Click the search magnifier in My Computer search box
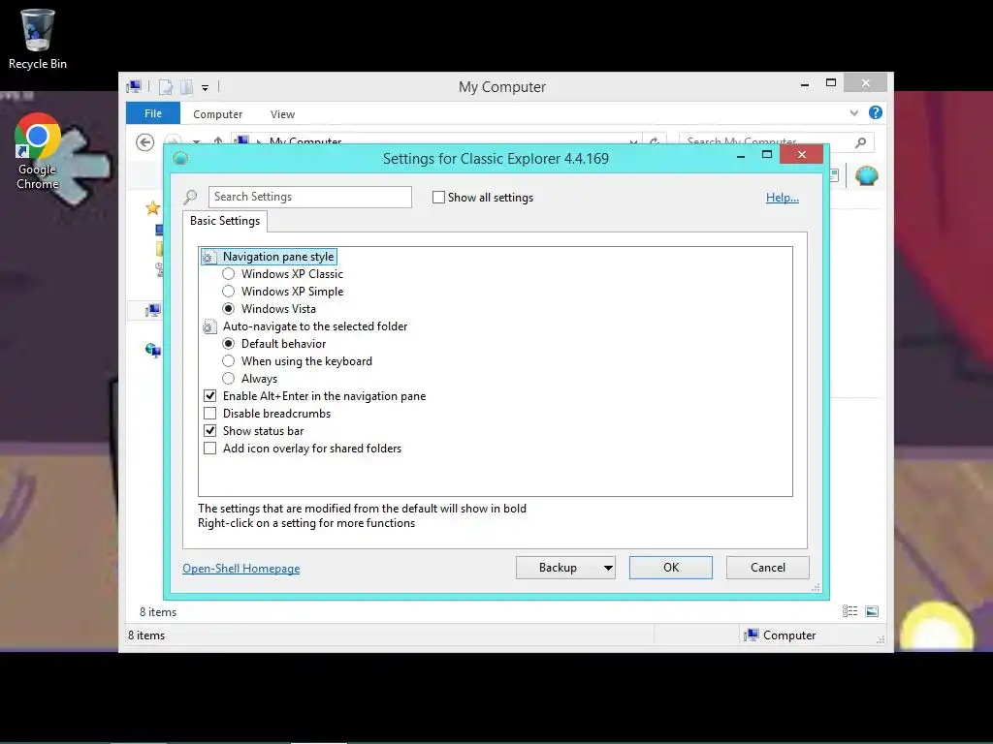 coord(860,143)
